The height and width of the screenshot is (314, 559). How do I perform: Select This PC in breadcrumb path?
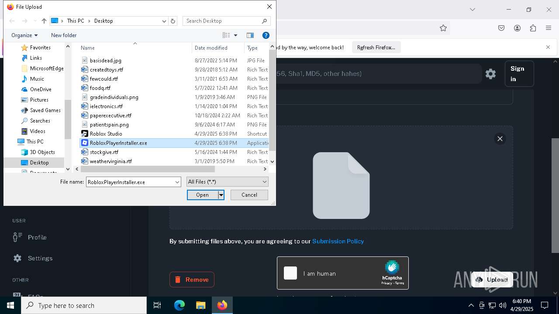coord(76,21)
